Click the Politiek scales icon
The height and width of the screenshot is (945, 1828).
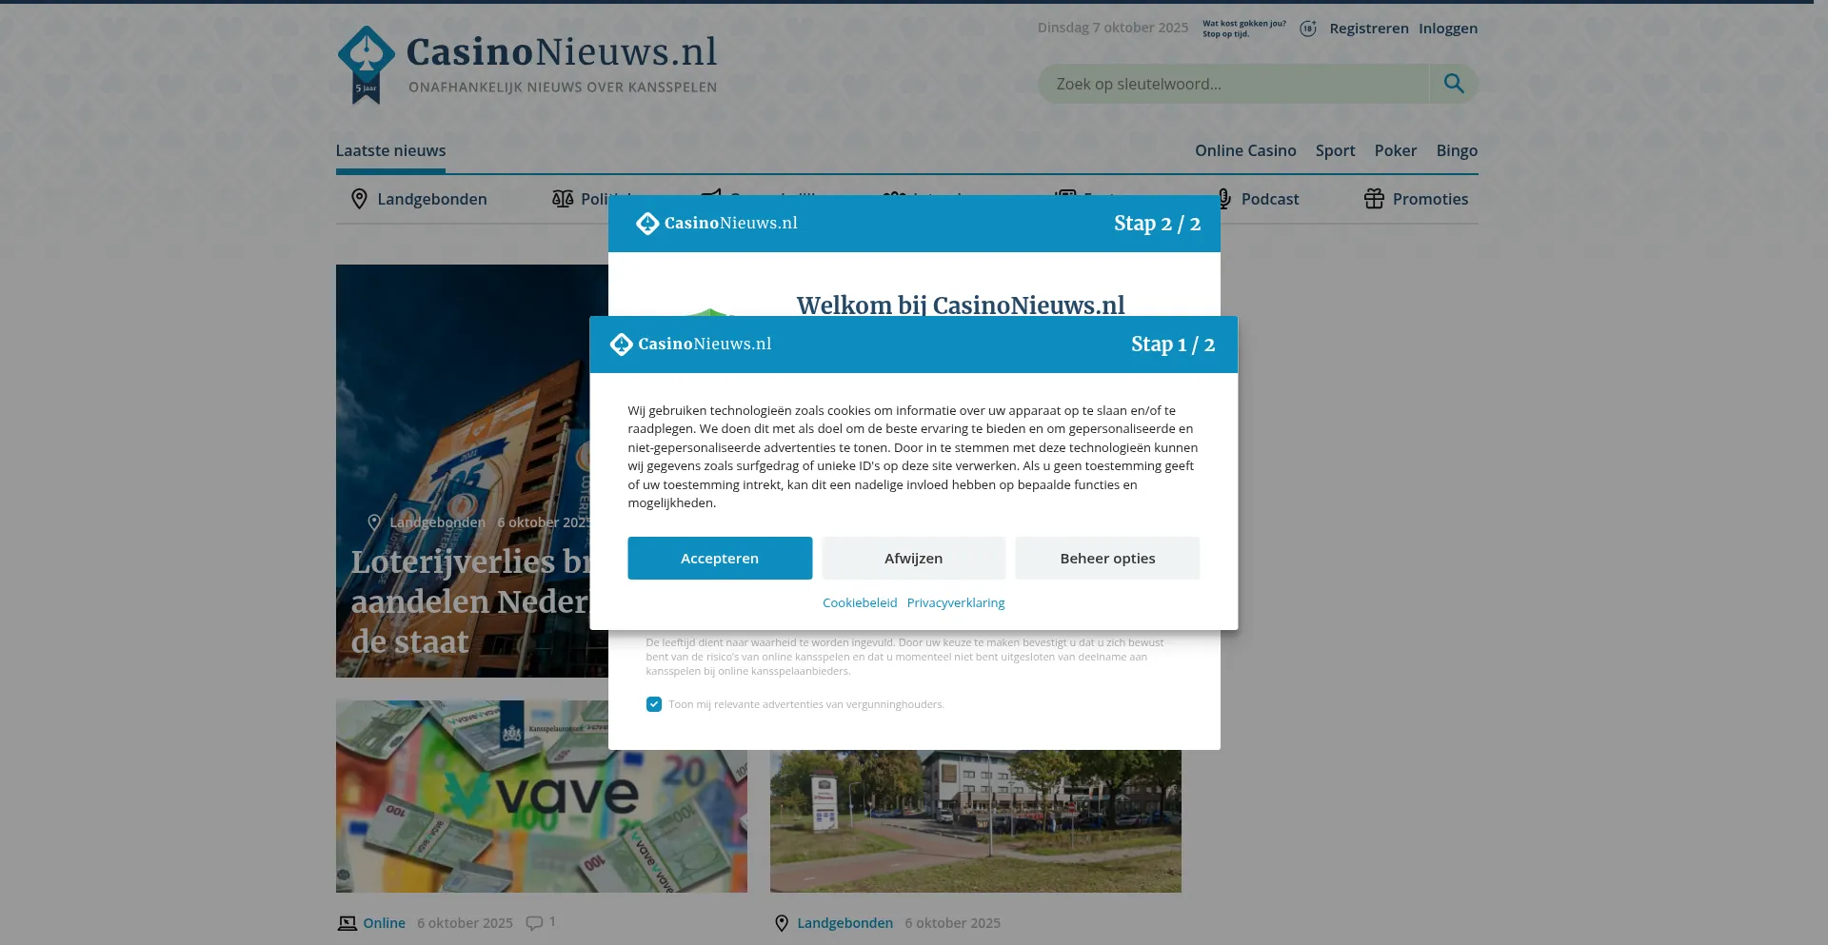point(563,199)
